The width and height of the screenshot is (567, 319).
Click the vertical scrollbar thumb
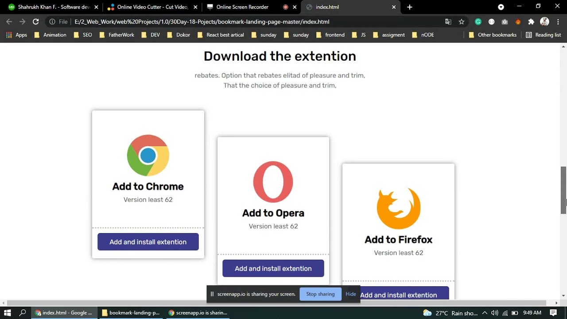coord(563,191)
